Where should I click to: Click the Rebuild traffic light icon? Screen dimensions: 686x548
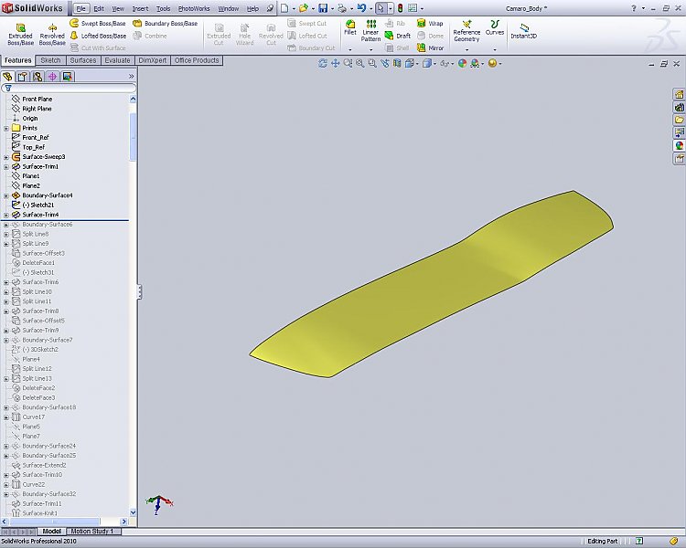400,8
